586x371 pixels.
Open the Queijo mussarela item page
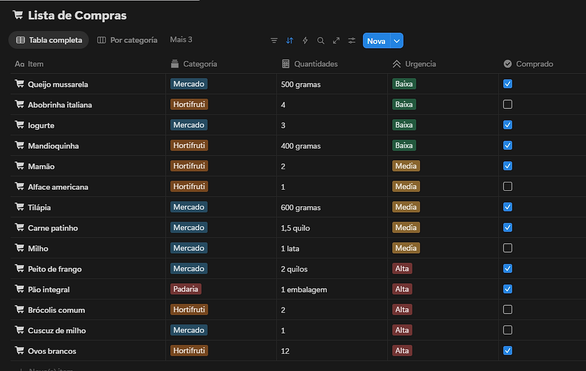[58, 85]
